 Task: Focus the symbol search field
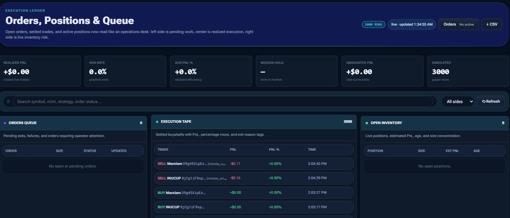pyautogui.click(x=223, y=101)
